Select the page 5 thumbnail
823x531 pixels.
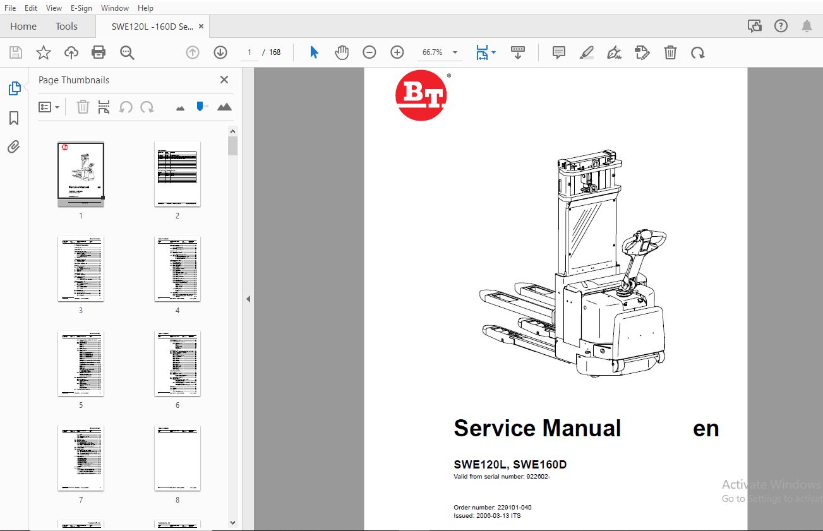(81, 364)
